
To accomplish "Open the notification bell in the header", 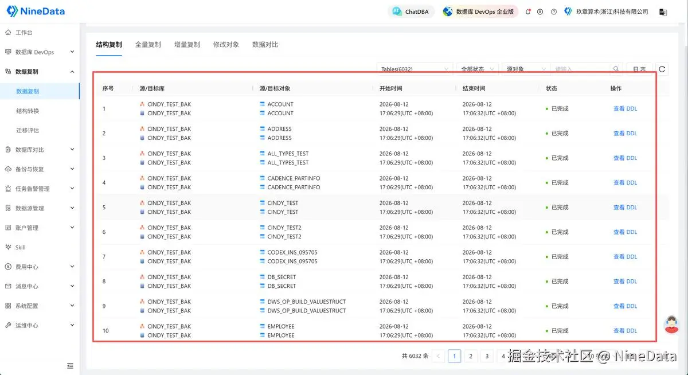I will 528,11.
